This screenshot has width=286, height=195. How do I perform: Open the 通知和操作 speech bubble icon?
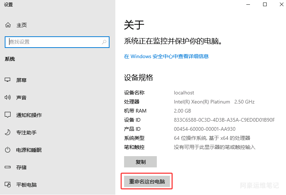tap(8, 115)
